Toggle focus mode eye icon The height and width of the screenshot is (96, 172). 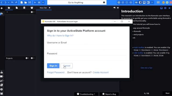click(x=136, y=2)
